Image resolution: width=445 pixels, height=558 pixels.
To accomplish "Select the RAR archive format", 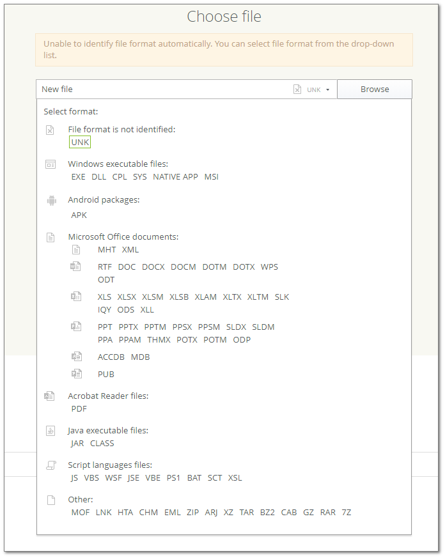I will [x=328, y=512].
